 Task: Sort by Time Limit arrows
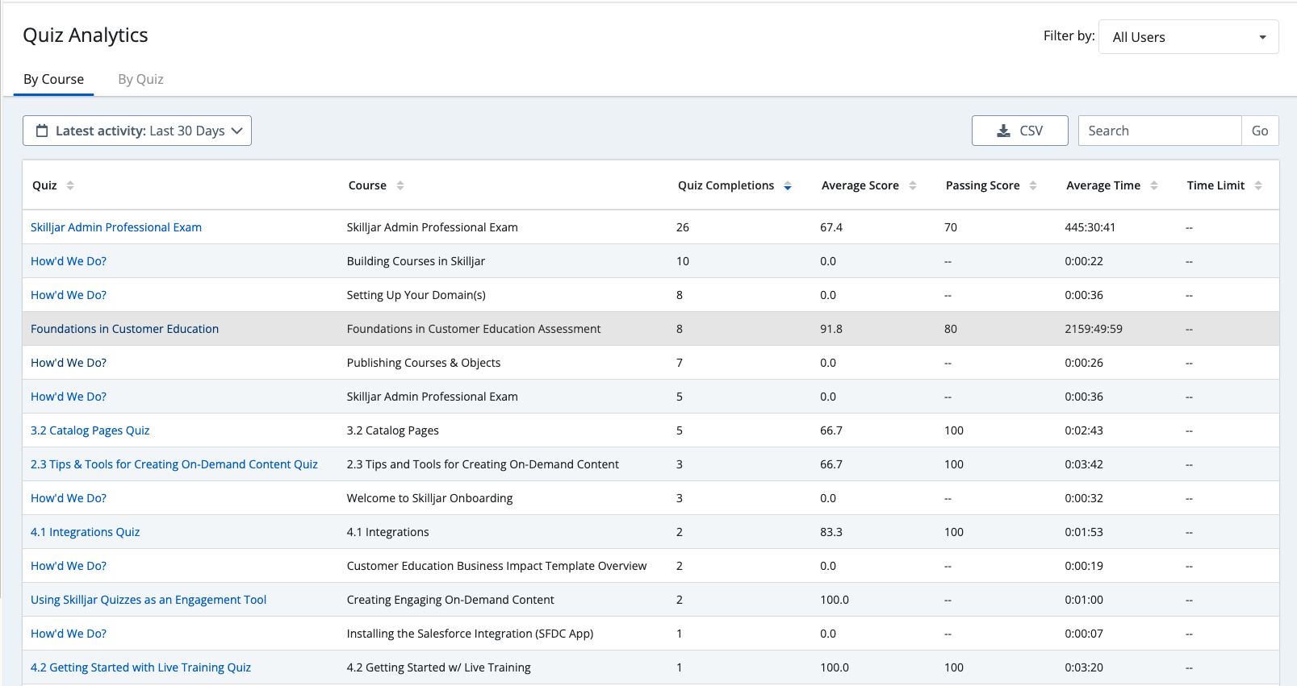(x=1258, y=185)
